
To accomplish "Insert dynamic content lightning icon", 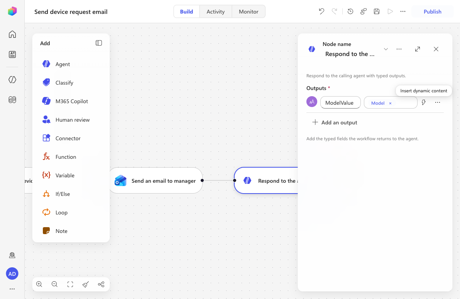I will point(424,102).
